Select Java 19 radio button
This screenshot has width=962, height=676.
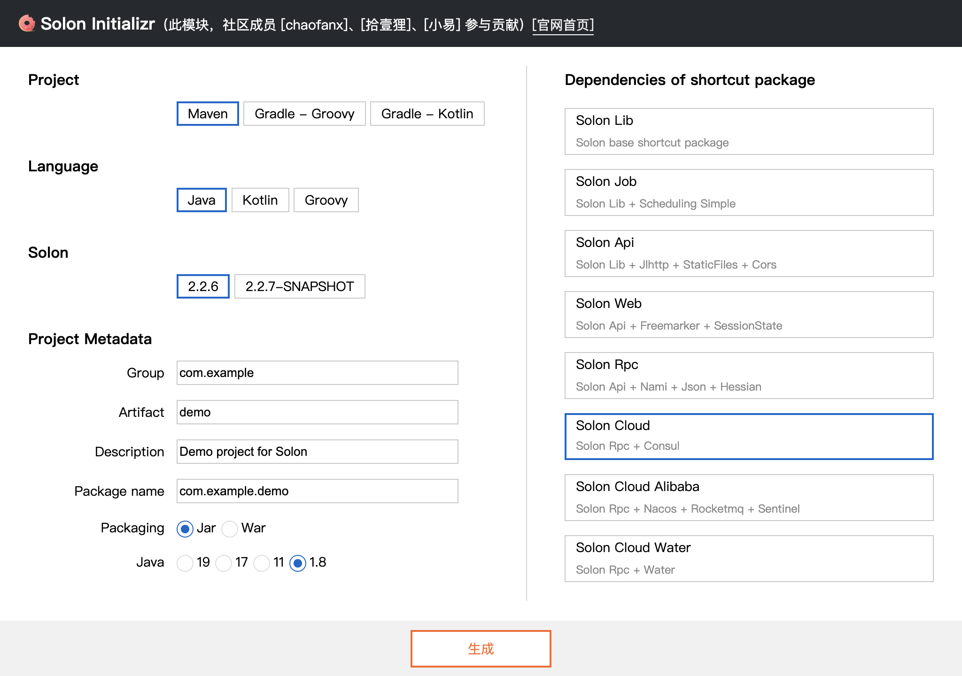point(185,563)
